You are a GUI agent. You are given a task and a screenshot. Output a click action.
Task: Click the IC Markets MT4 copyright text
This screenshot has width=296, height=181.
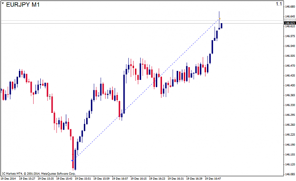[39, 173]
